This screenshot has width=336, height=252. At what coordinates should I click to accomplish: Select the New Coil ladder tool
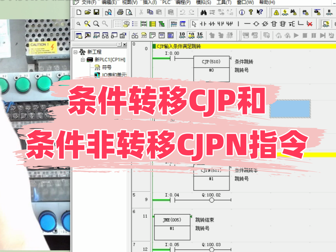point(256,24)
